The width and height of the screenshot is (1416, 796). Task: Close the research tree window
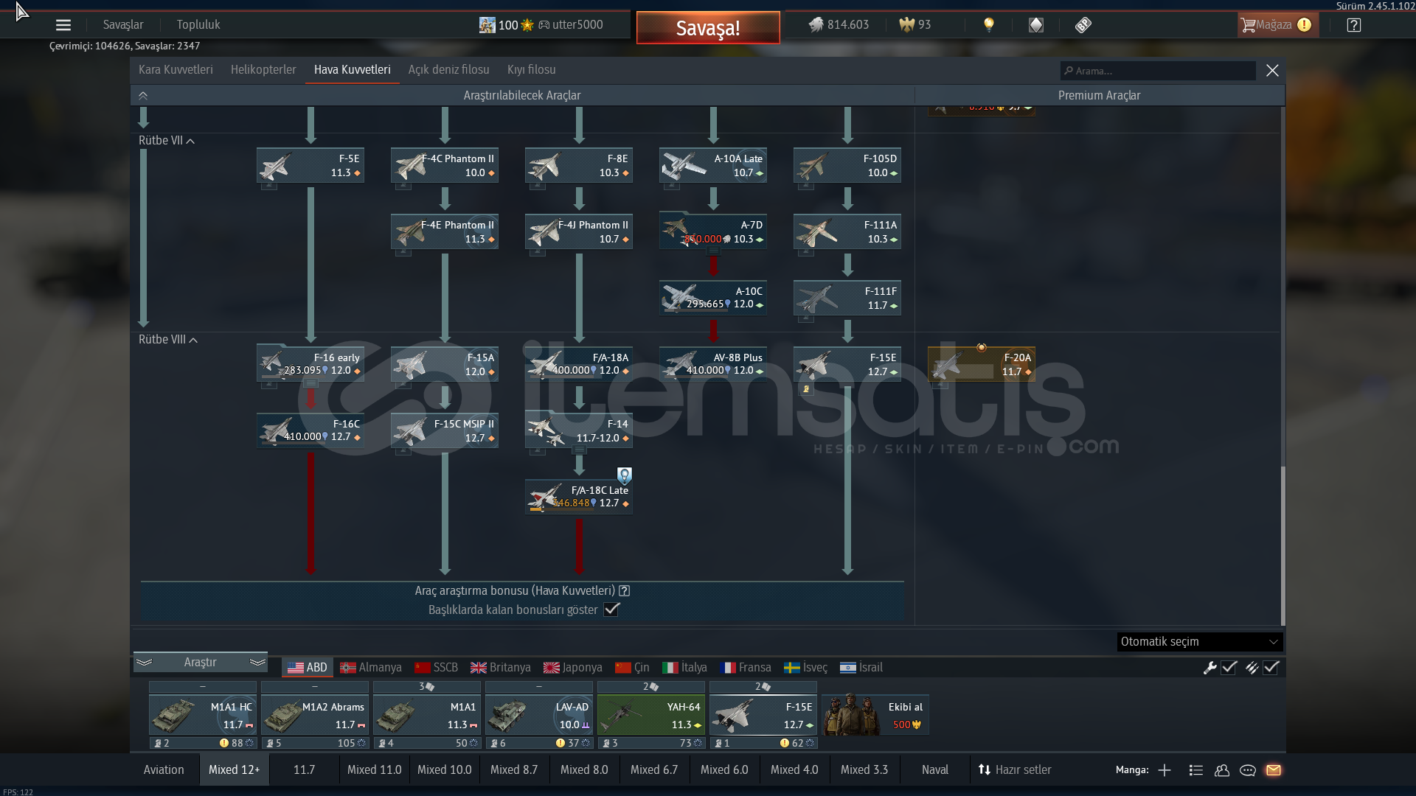pyautogui.click(x=1272, y=71)
